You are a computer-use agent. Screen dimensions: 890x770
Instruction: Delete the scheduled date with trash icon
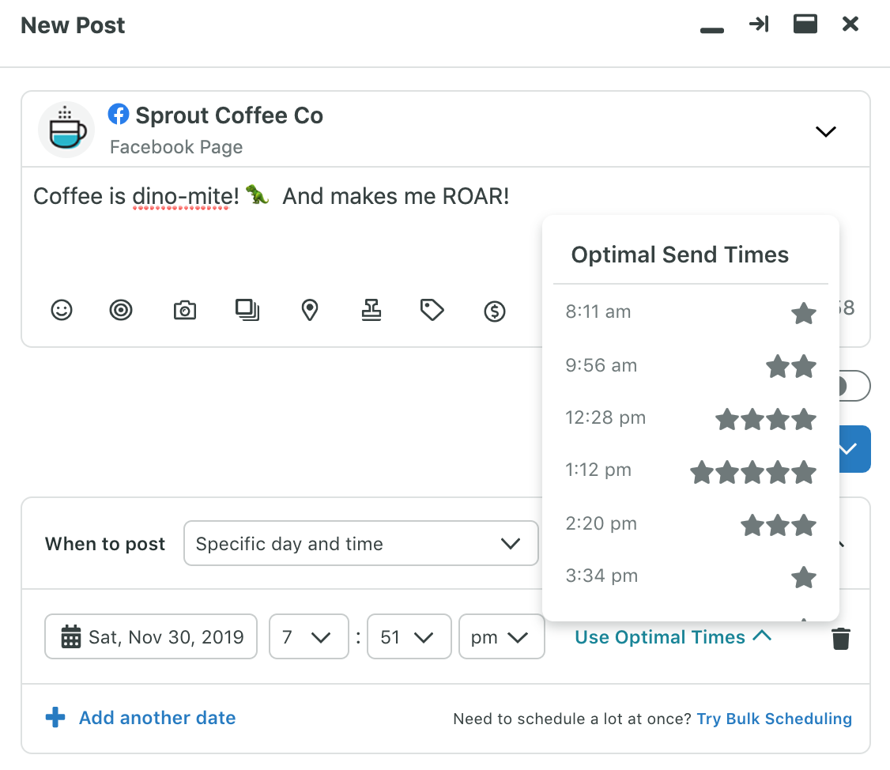click(841, 638)
